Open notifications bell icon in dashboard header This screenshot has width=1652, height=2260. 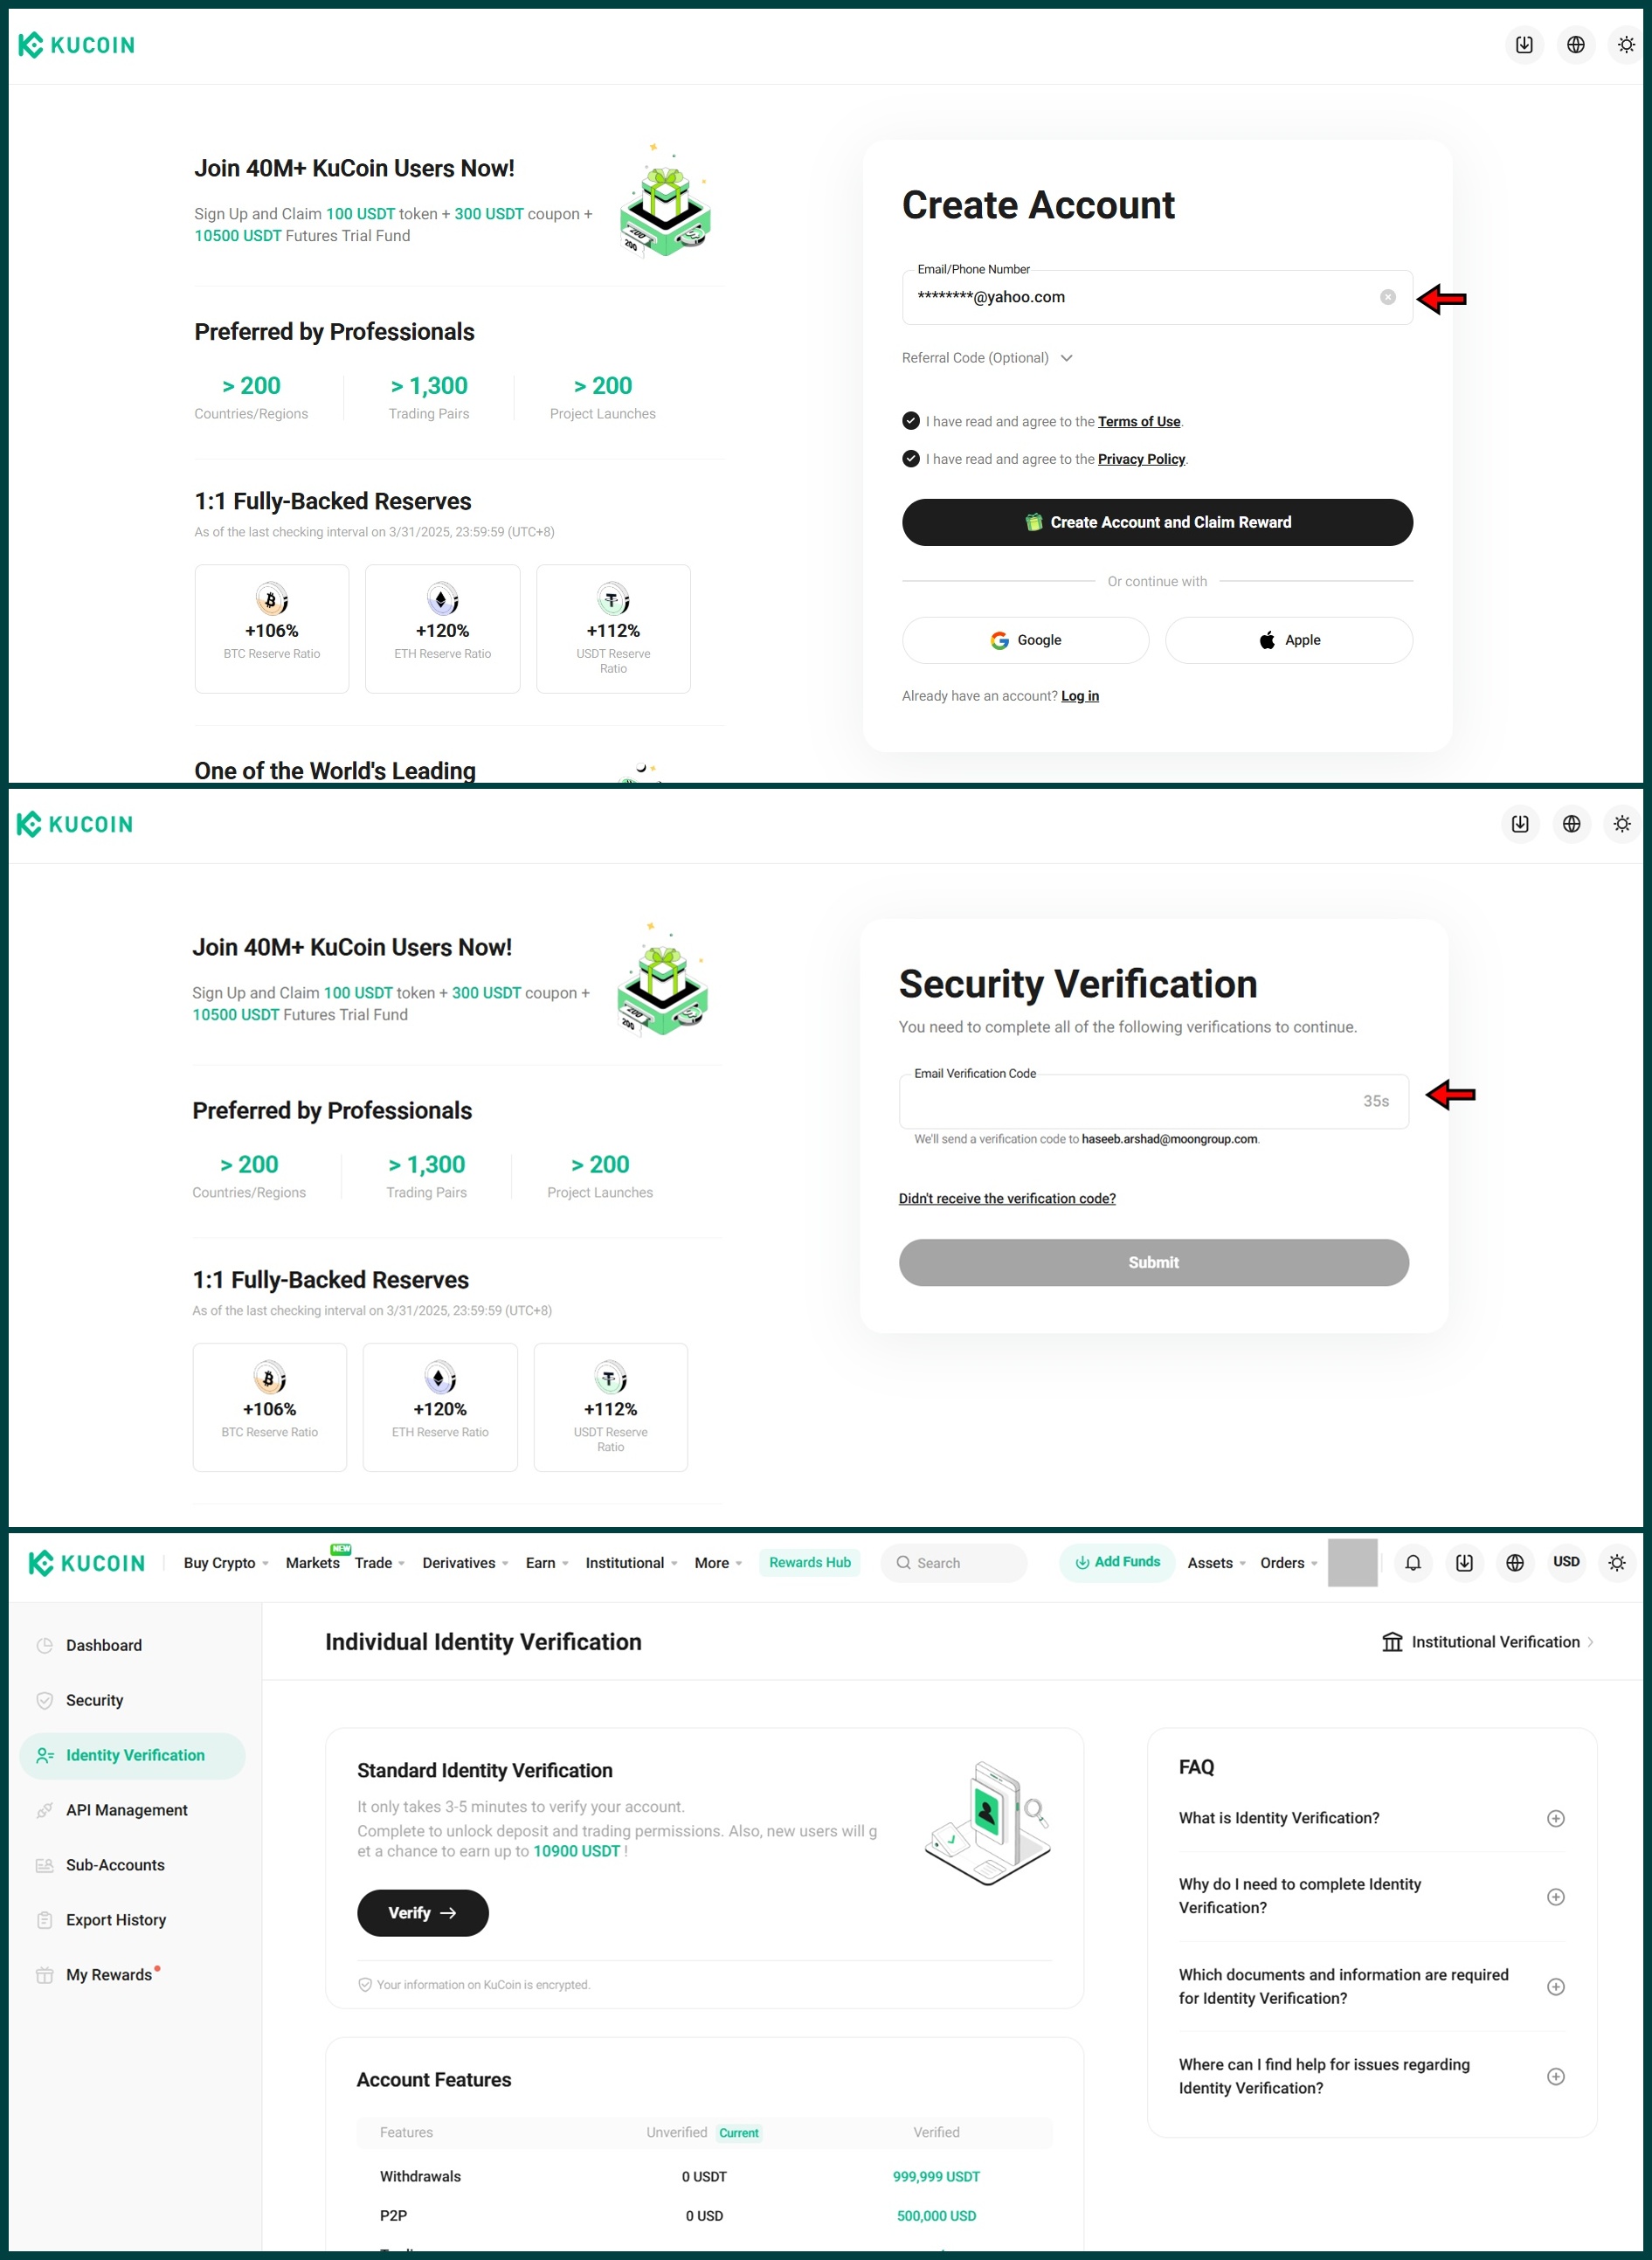pyautogui.click(x=1413, y=1563)
